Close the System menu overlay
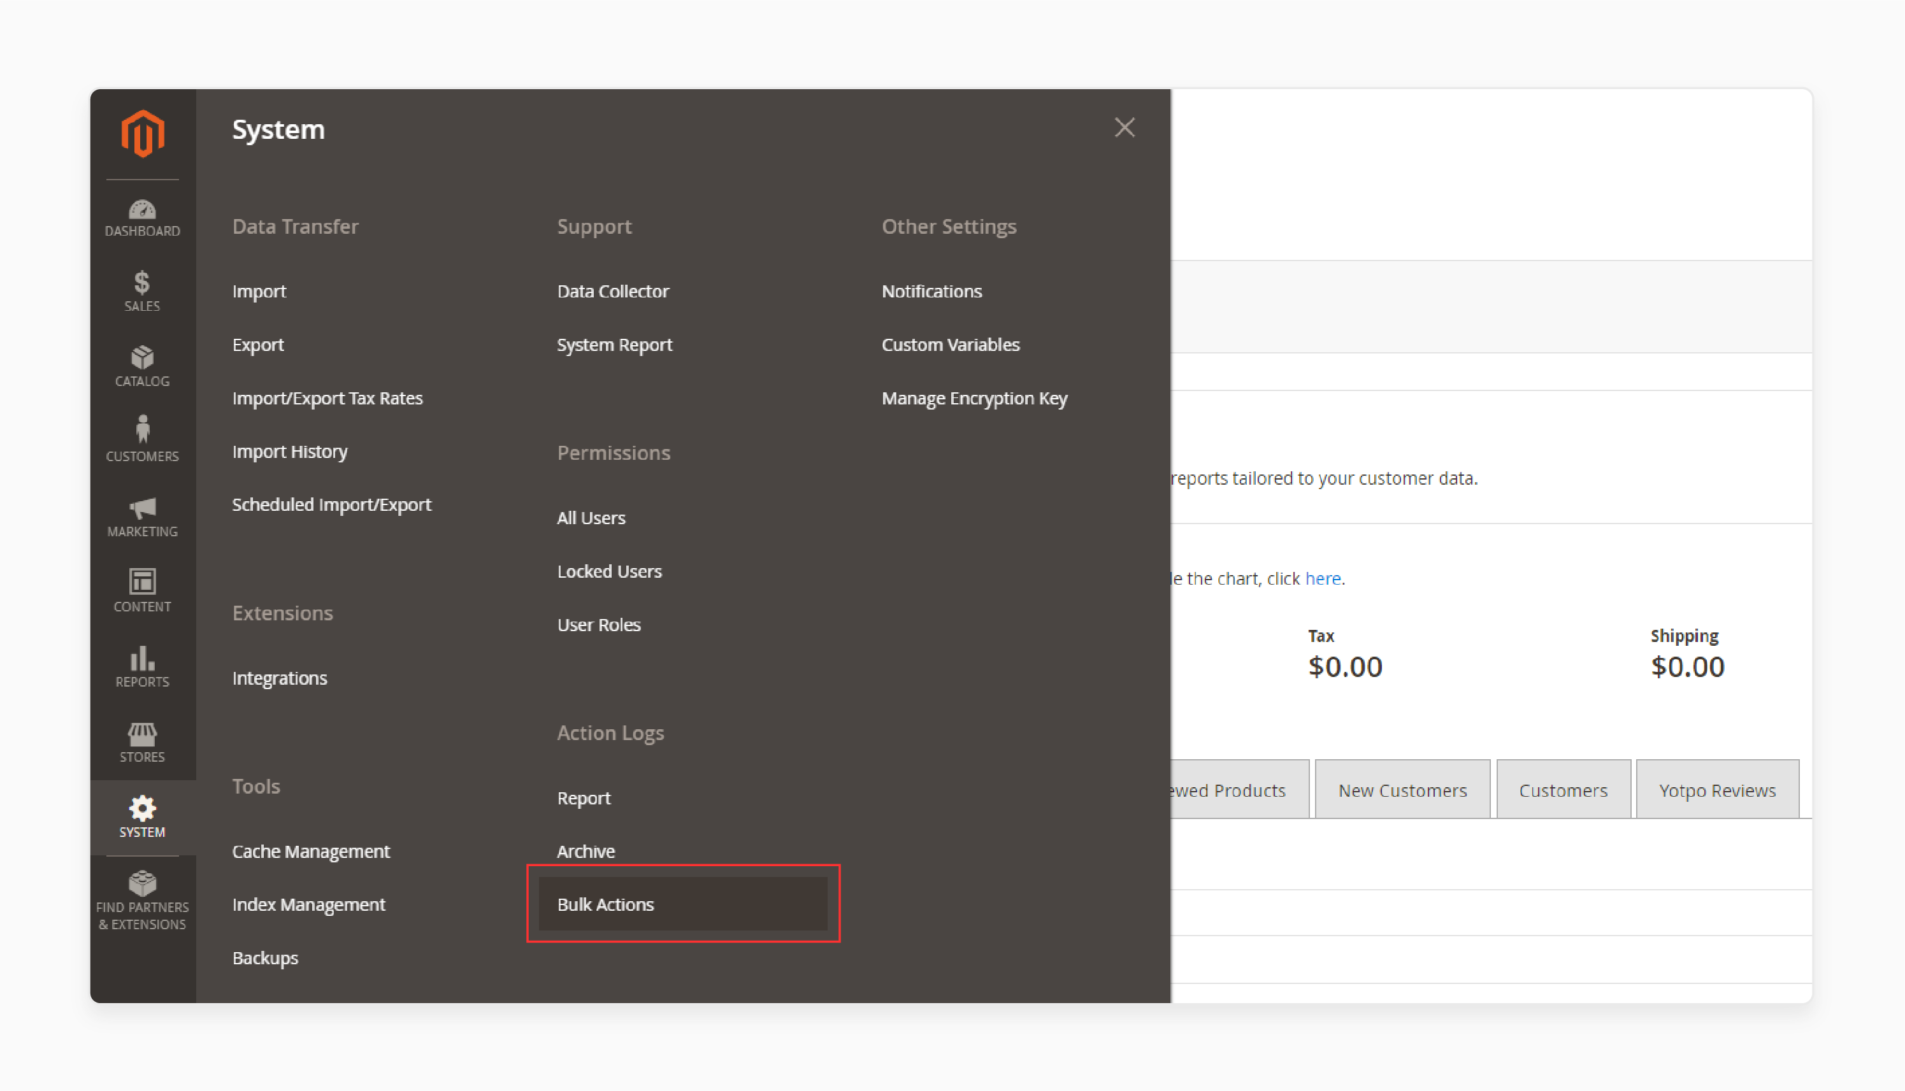Screen dimensions: 1905x1091 1123,127
